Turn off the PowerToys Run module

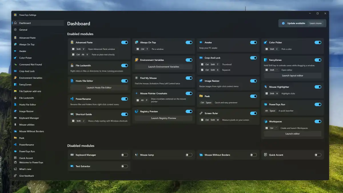tap(318, 104)
